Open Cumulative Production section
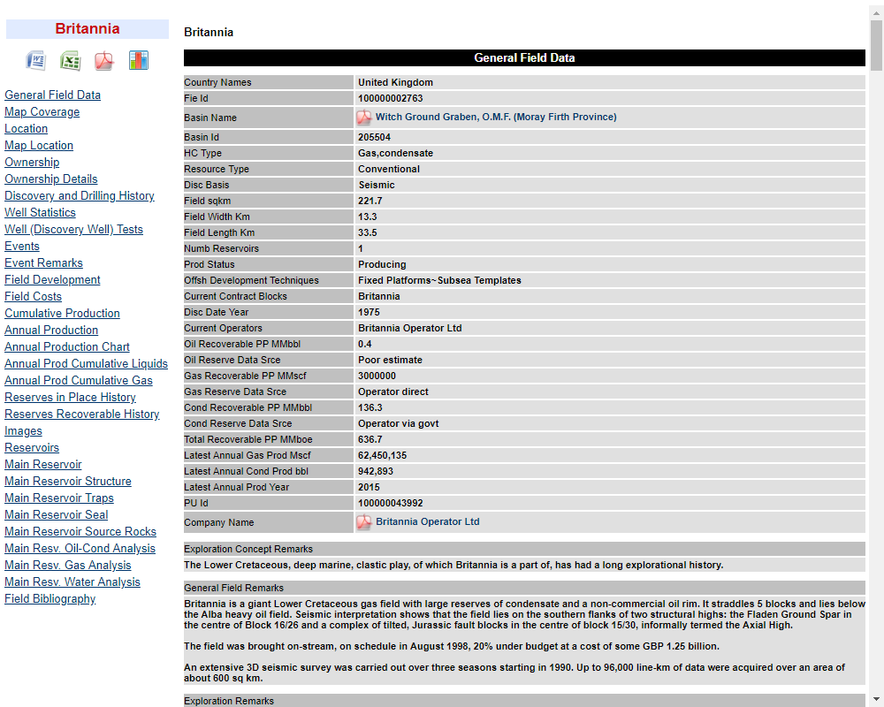Viewport: 884px width, 707px height. click(x=62, y=314)
